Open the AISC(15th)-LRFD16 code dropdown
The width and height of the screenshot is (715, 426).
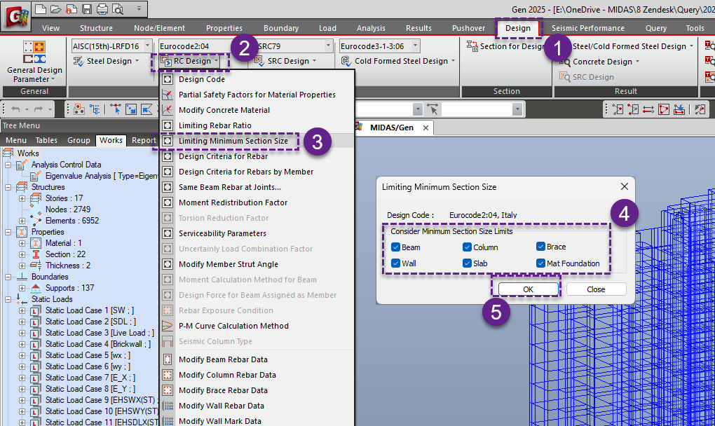(147, 46)
